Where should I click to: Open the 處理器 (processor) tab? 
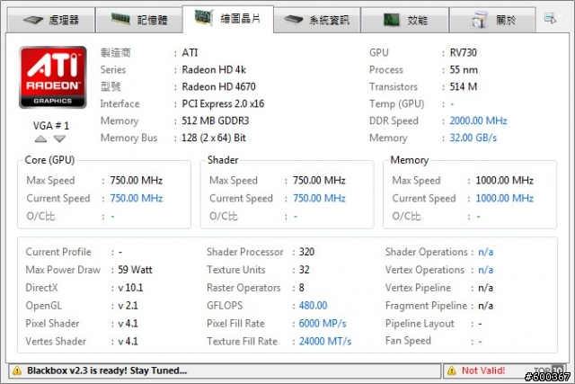(x=51, y=20)
